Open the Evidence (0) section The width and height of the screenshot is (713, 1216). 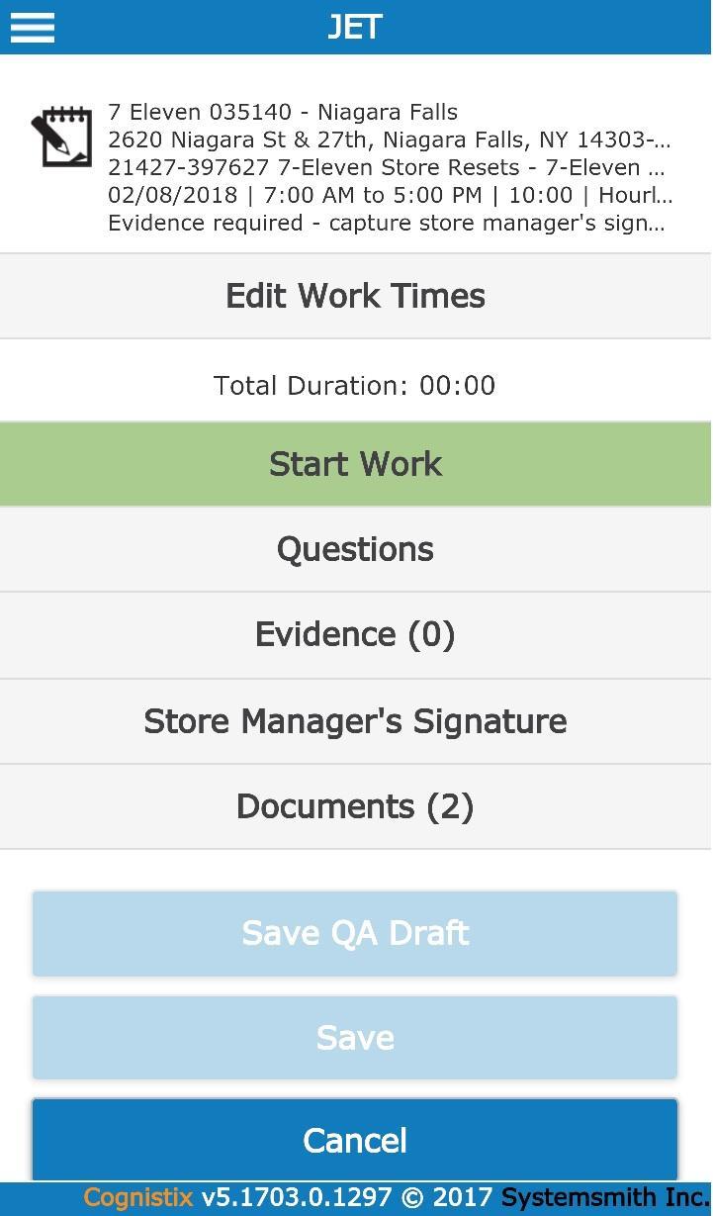coord(356,634)
